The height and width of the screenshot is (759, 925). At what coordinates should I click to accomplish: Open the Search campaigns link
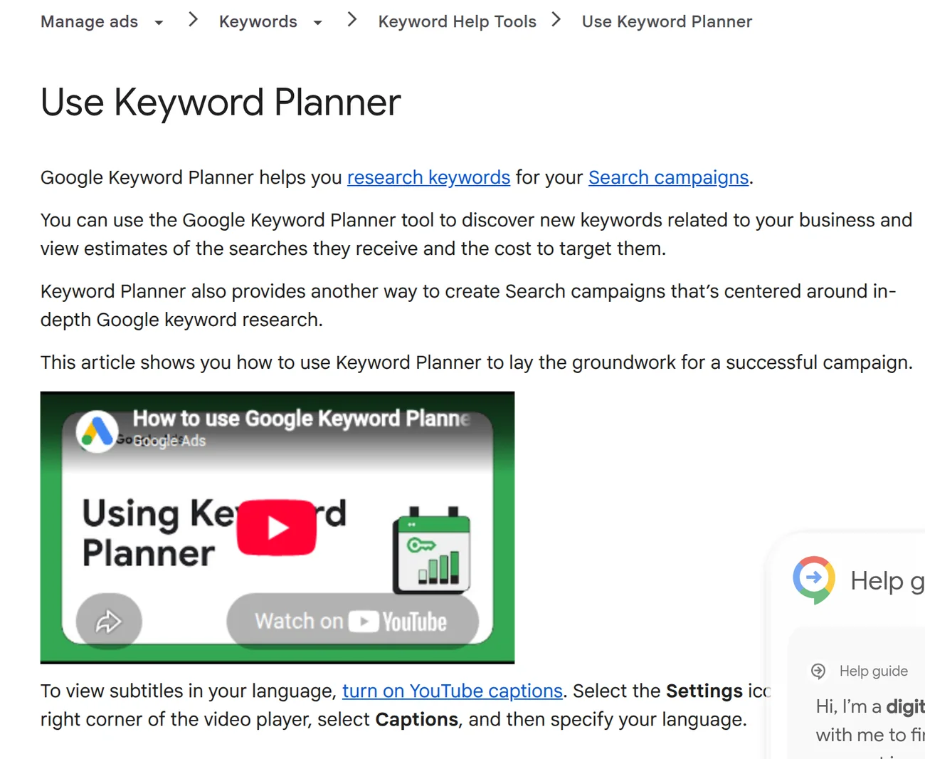tap(668, 177)
